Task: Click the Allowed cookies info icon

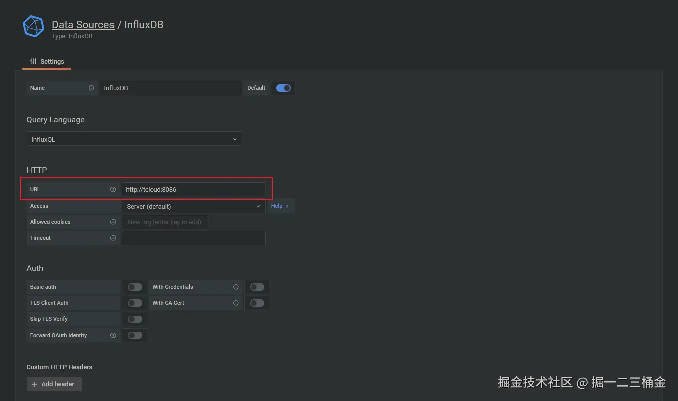Action: click(x=113, y=222)
